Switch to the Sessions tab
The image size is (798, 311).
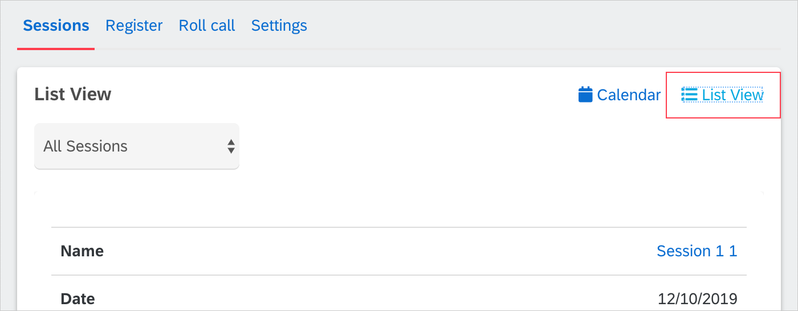coord(56,26)
